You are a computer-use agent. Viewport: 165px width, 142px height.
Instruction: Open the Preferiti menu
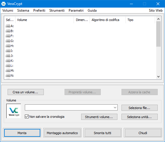click(39, 10)
